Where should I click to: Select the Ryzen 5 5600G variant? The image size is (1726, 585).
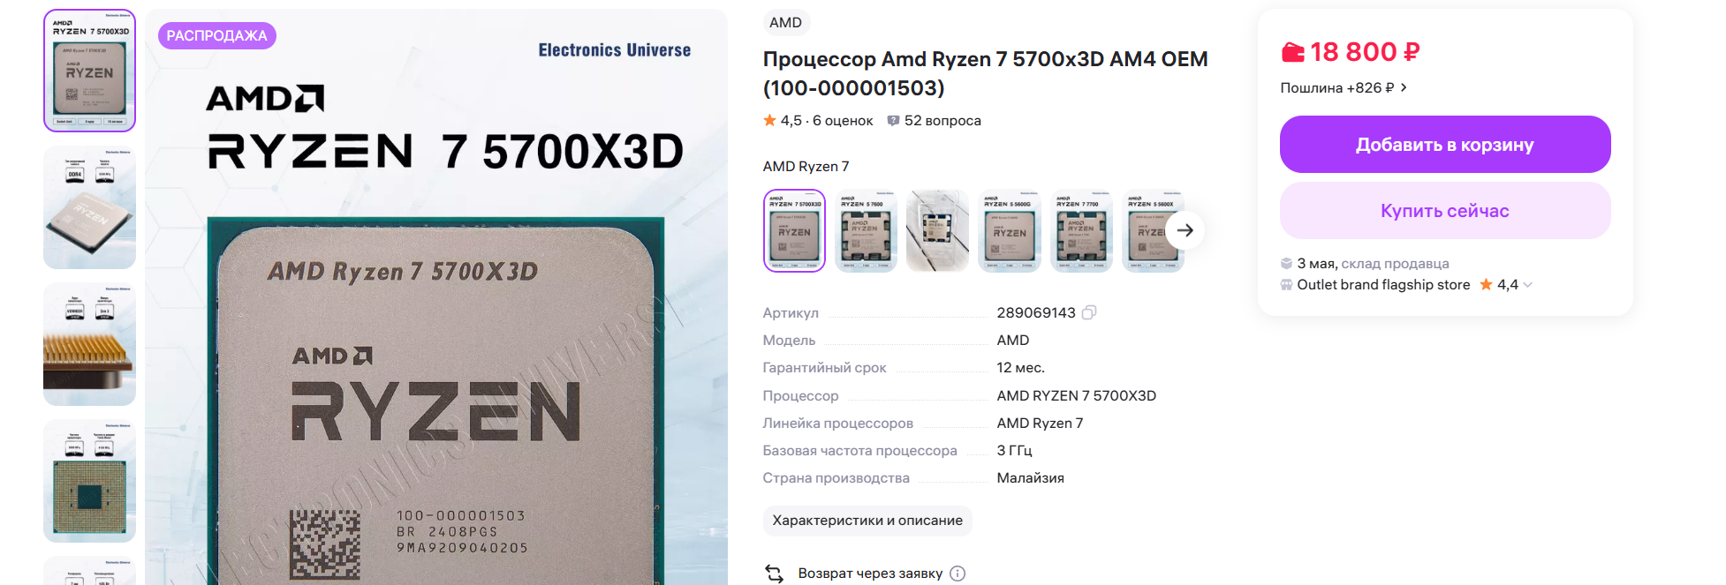[x=1010, y=231]
